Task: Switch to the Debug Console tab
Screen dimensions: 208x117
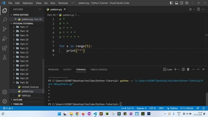Action: [x=99, y=70]
